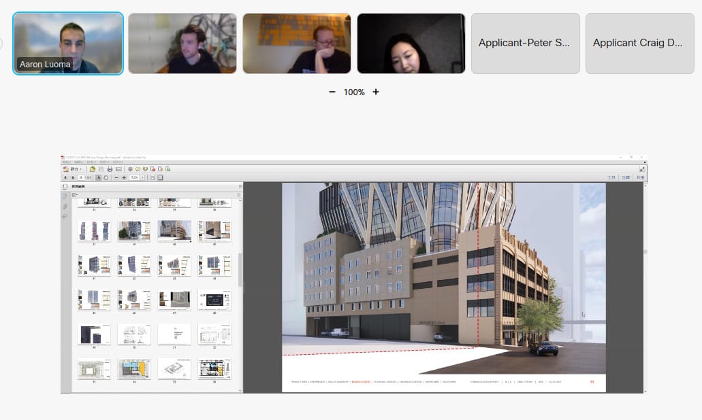Decrease meeting view zoom with minus button
Viewport: 702px width, 420px height.
point(332,92)
